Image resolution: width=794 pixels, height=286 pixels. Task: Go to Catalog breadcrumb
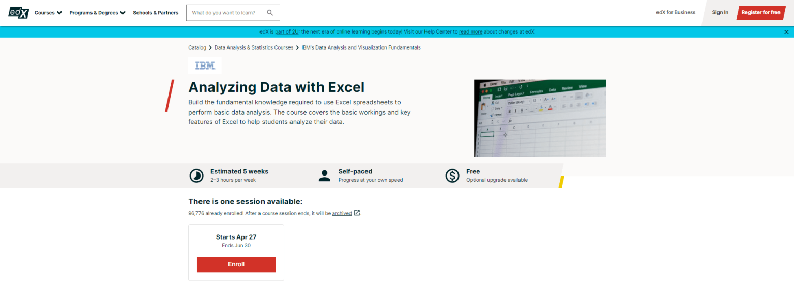(197, 47)
